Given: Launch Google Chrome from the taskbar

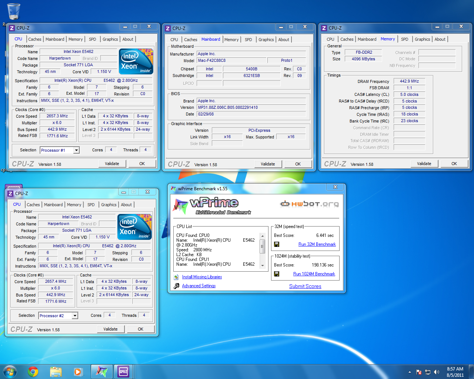Looking at the screenshot, I should tap(33, 372).
